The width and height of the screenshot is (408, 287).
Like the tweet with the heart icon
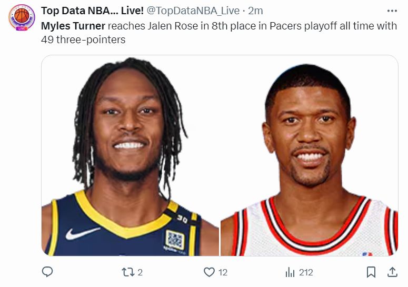tap(209, 272)
